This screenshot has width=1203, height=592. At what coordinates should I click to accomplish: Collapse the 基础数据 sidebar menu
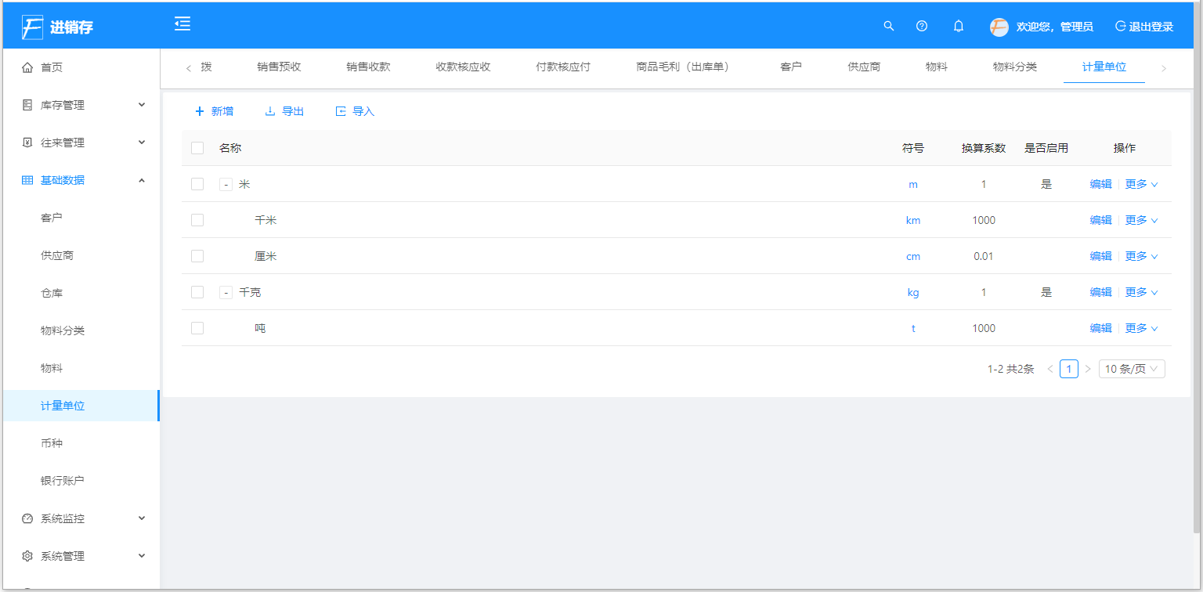(x=142, y=180)
